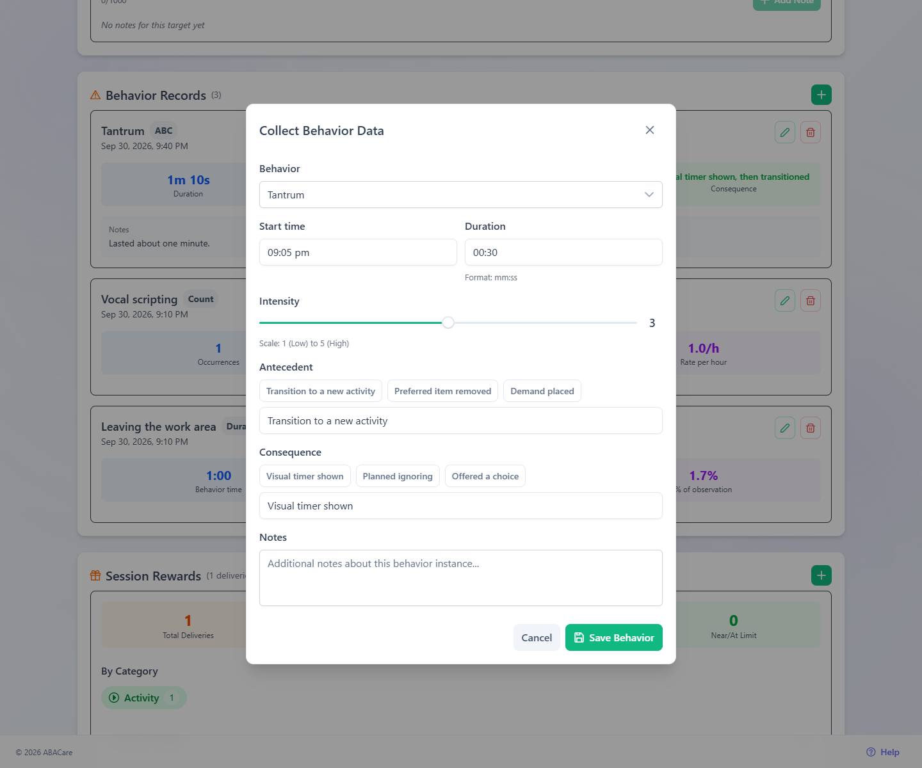Click the '1.7%' of observation value
This screenshot has height=768, width=922.
[x=704, y=476]
